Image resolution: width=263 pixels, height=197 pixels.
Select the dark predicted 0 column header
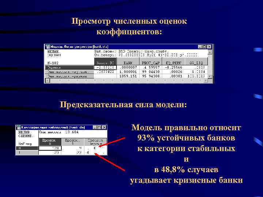(50, 142)
